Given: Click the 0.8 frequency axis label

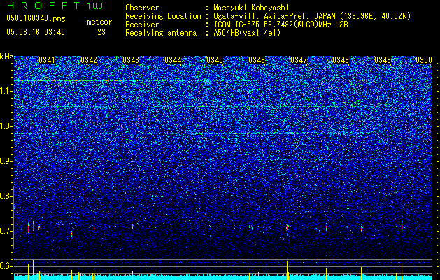Looking at the screenshot, I should 6,196.
